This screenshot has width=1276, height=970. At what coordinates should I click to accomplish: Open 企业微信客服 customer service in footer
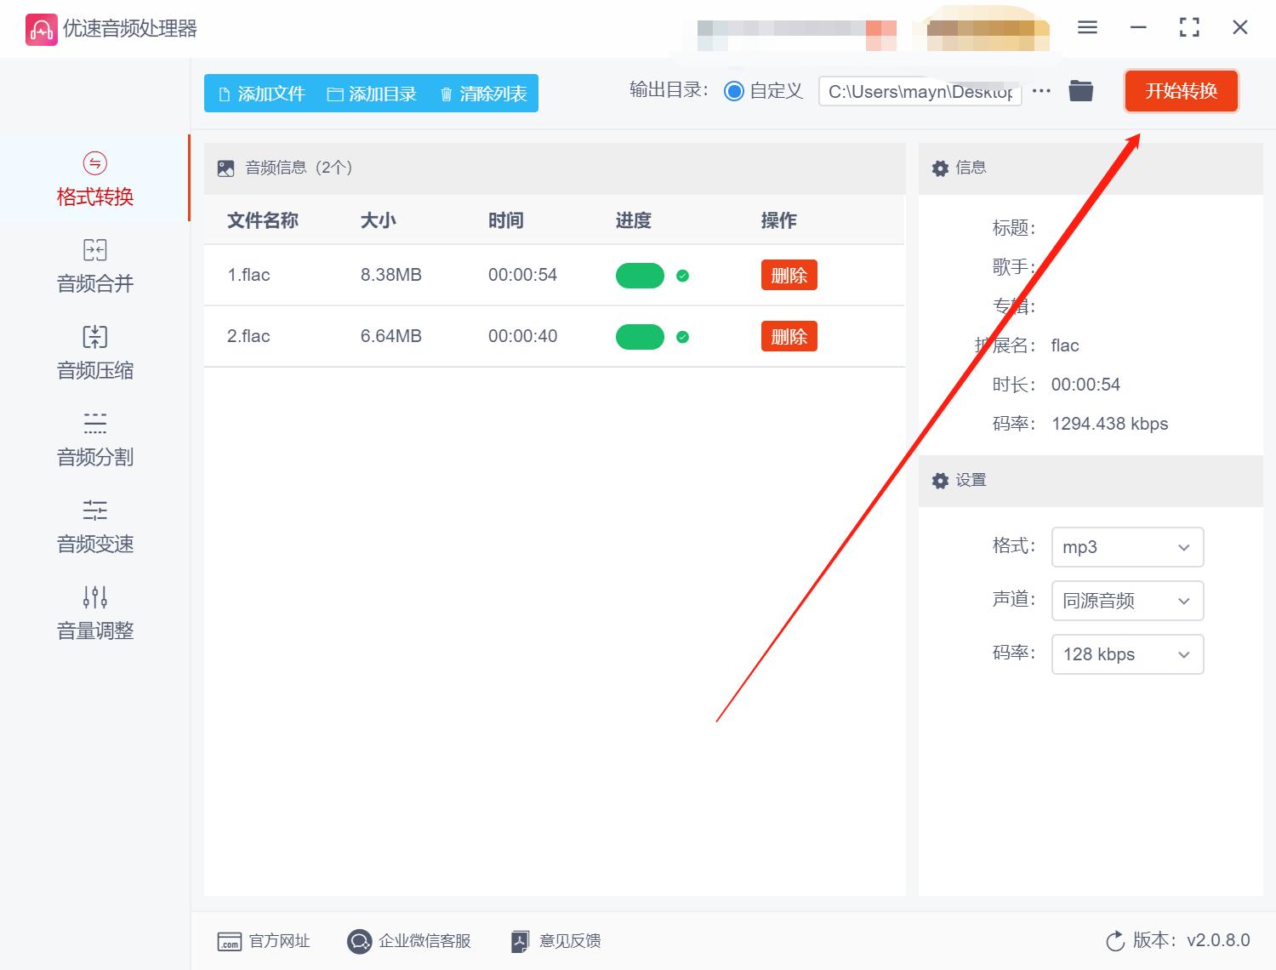pyautogui.click(x=409, y=941)
